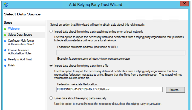Click blue bullet beside Configure Multi-factor Authentication
Screen dimensions: 192x110
[5, 41]
